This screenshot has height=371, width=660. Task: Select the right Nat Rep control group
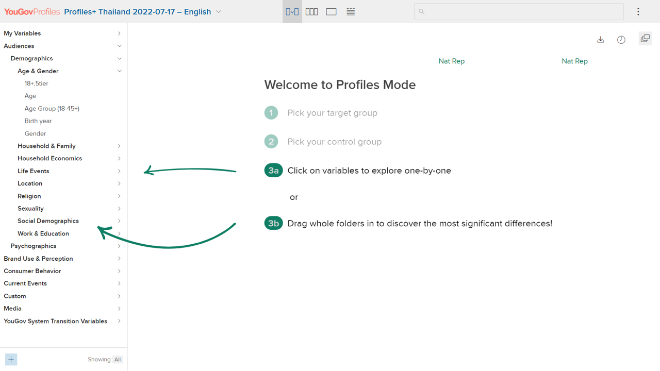[x=575, y=61]
